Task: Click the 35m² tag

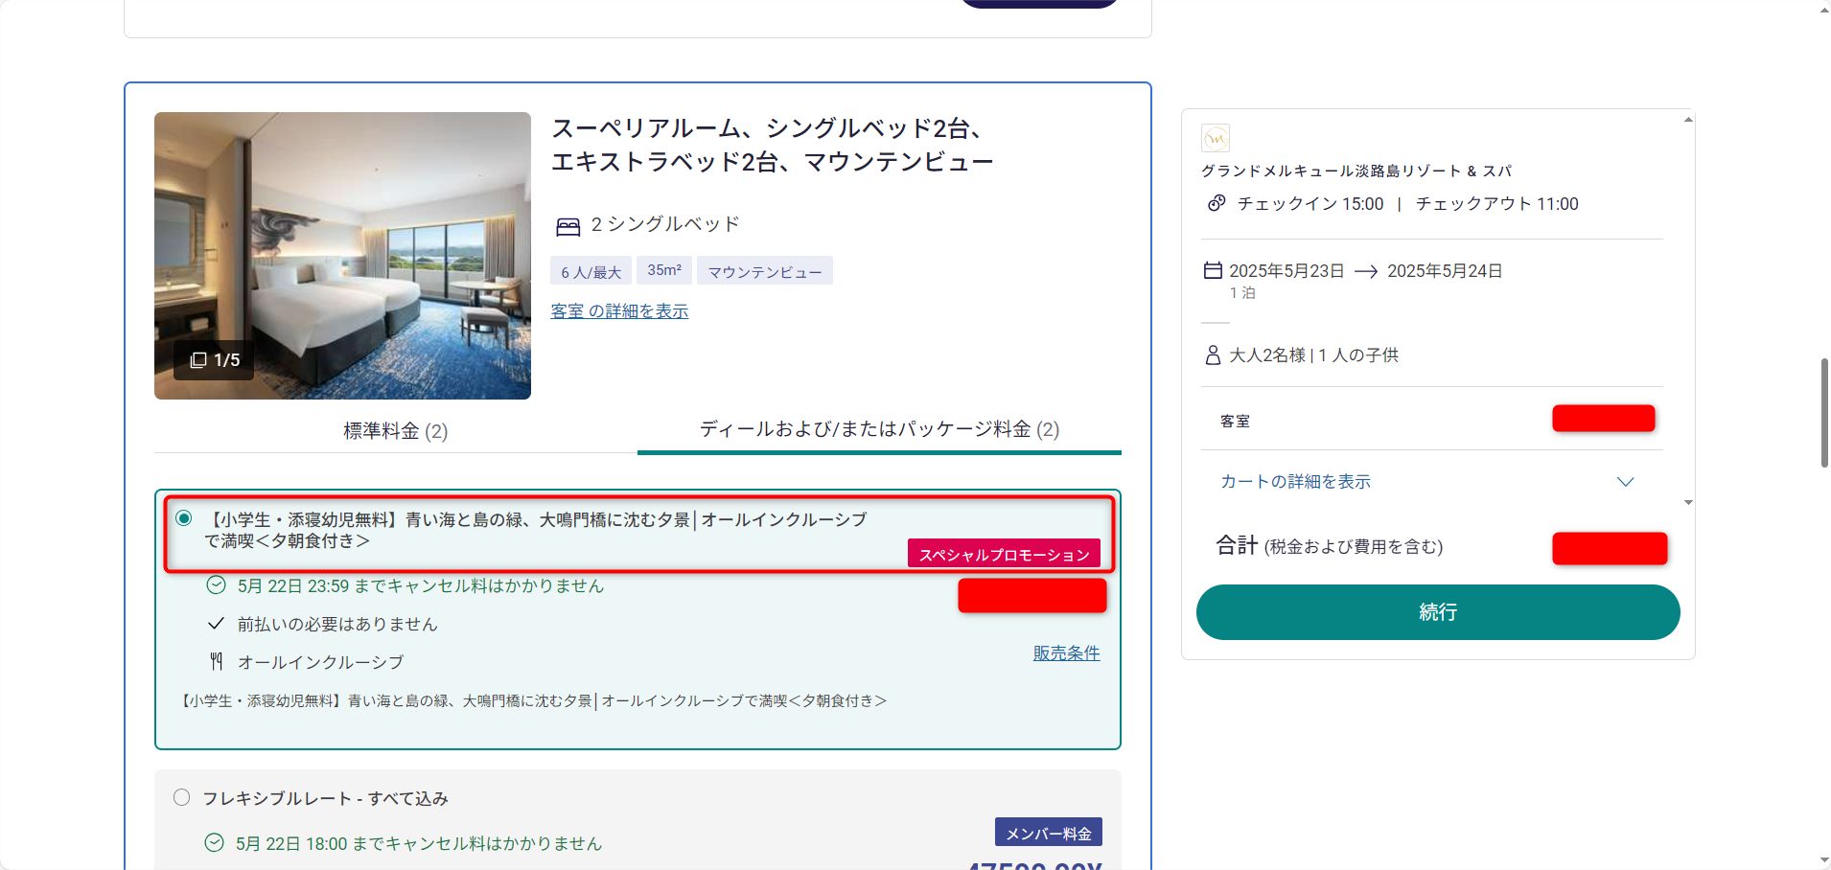Action: [x=663, y=270]
